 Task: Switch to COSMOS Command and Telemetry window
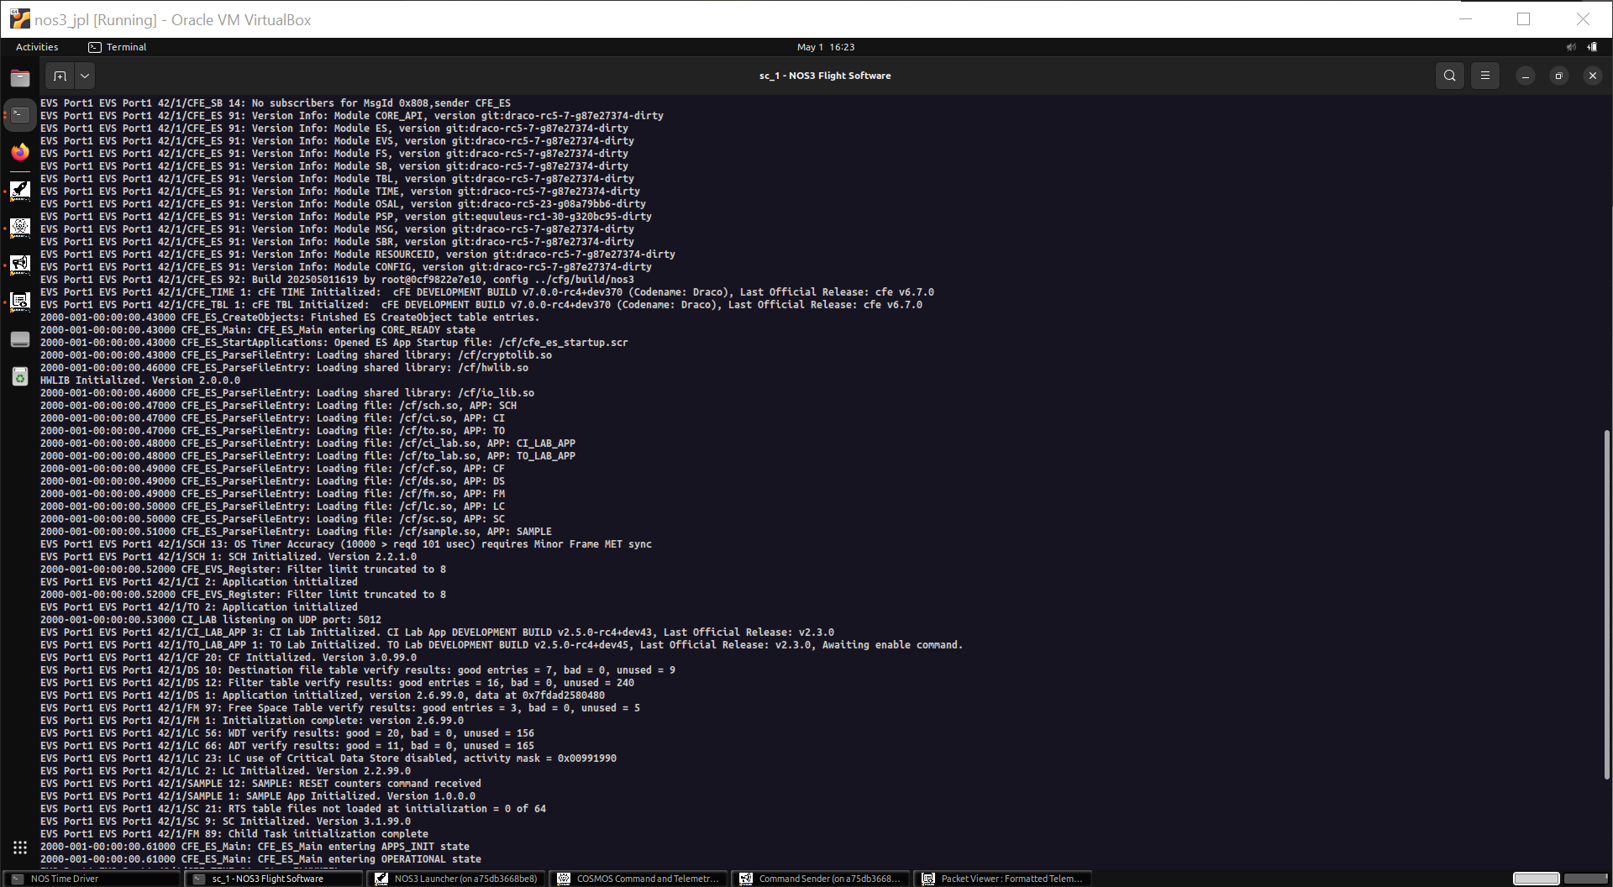coord(638,879)
